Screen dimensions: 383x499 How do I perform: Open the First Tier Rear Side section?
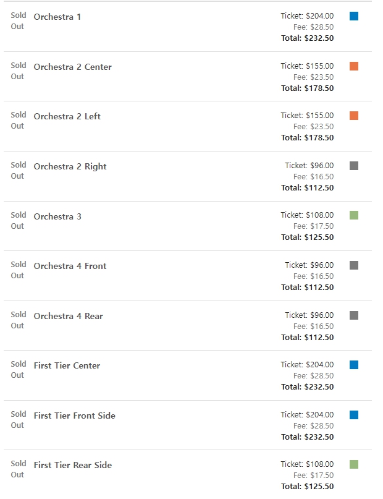pyautogui.click(x=73, y=465)
